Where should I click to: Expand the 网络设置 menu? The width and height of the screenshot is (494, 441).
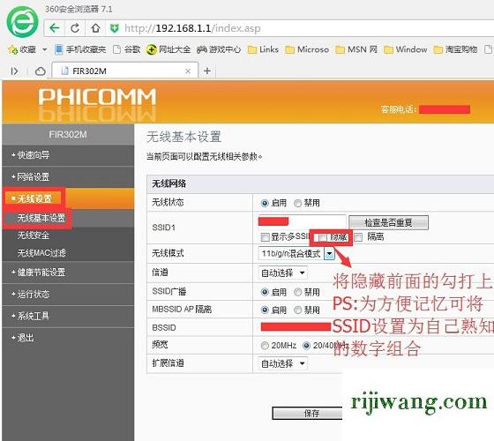click(68, 176)
